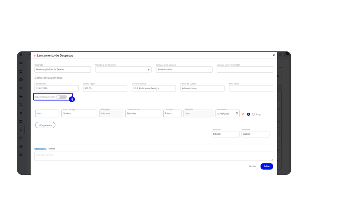The image size is (363, 212).
Task: Click the Salvar button
Action: (267, 166)
